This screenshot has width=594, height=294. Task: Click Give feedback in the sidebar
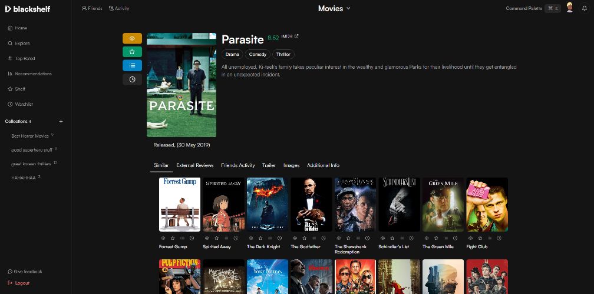coord(25,271)
